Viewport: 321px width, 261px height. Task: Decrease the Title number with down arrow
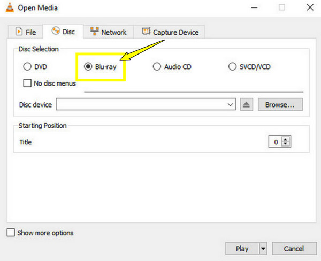286,144
